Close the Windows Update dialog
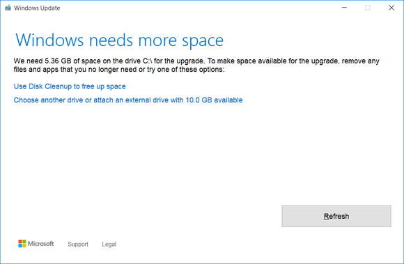 [391, 8]
